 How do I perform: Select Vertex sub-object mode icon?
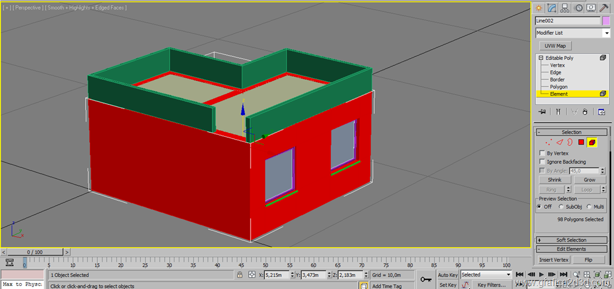point(548,143)
